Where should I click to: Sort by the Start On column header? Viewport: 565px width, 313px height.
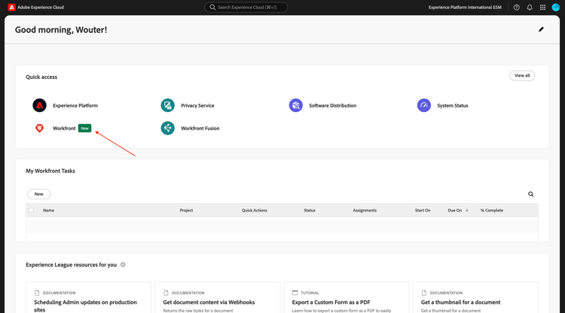423,210
